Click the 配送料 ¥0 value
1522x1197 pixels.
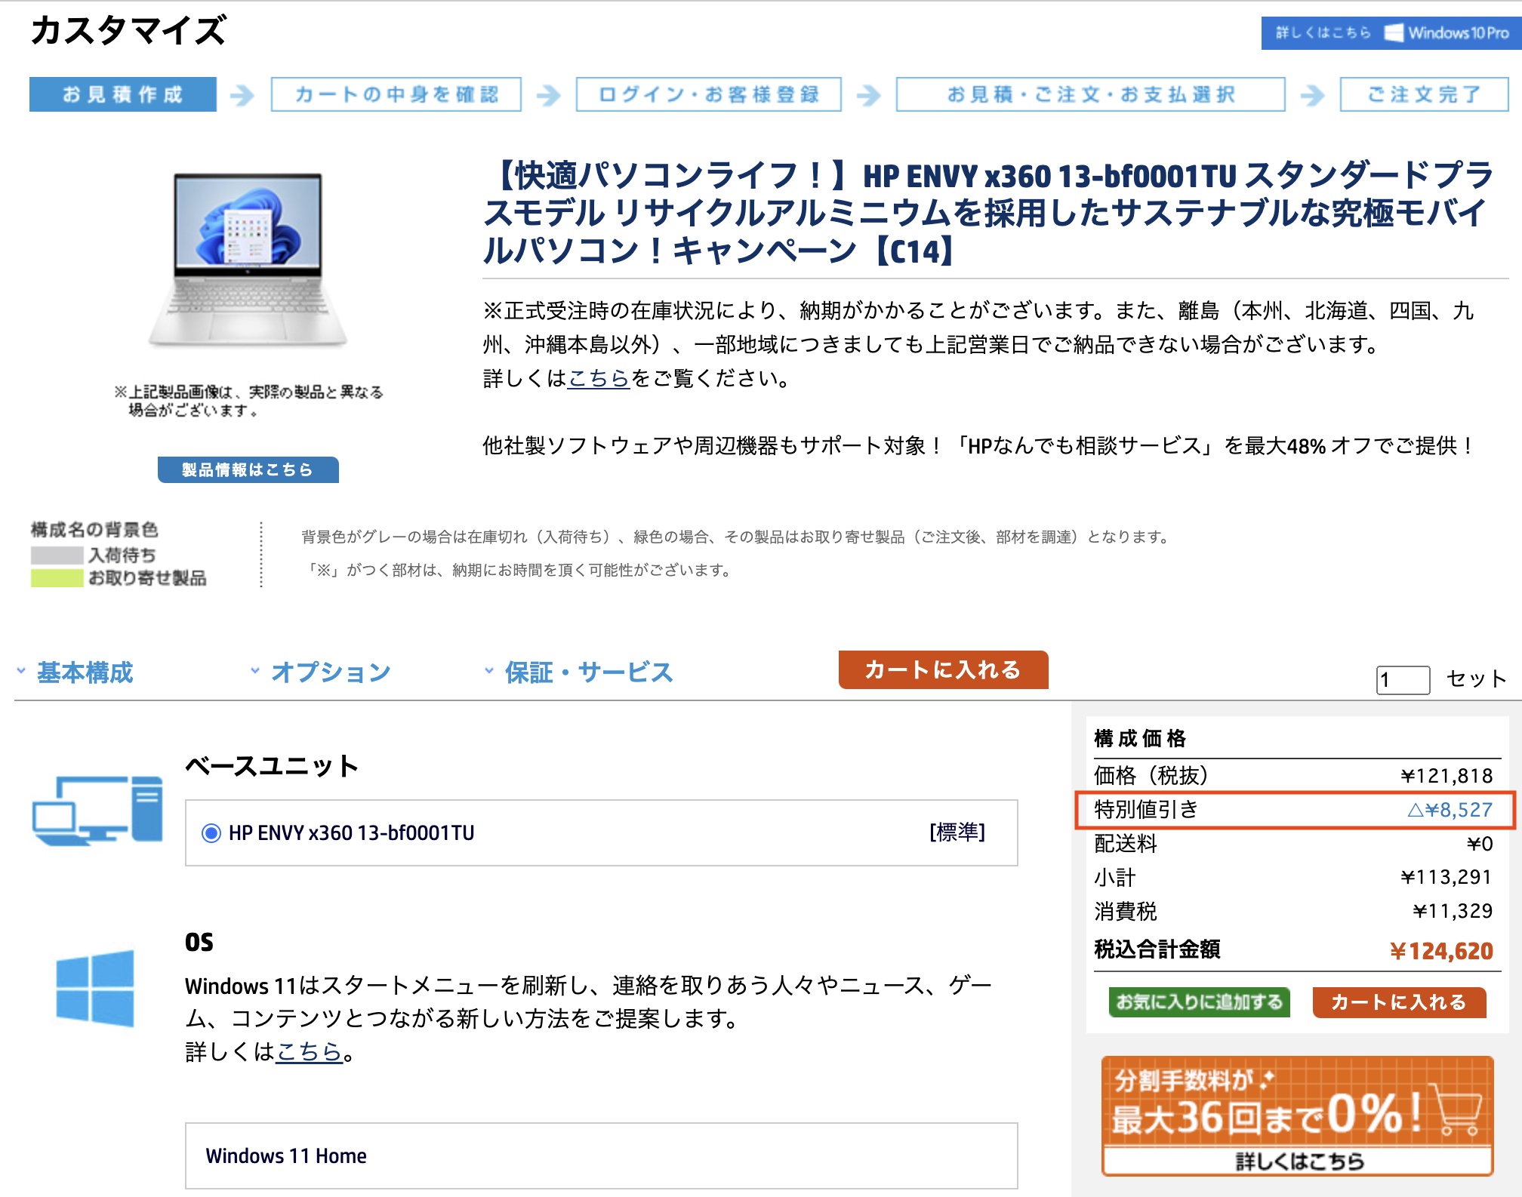(1480, 844)
